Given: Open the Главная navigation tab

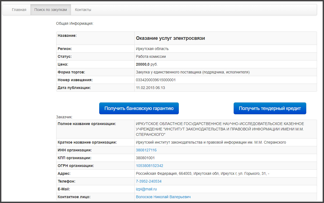Looking at the screenshot, I should [19, 10].
